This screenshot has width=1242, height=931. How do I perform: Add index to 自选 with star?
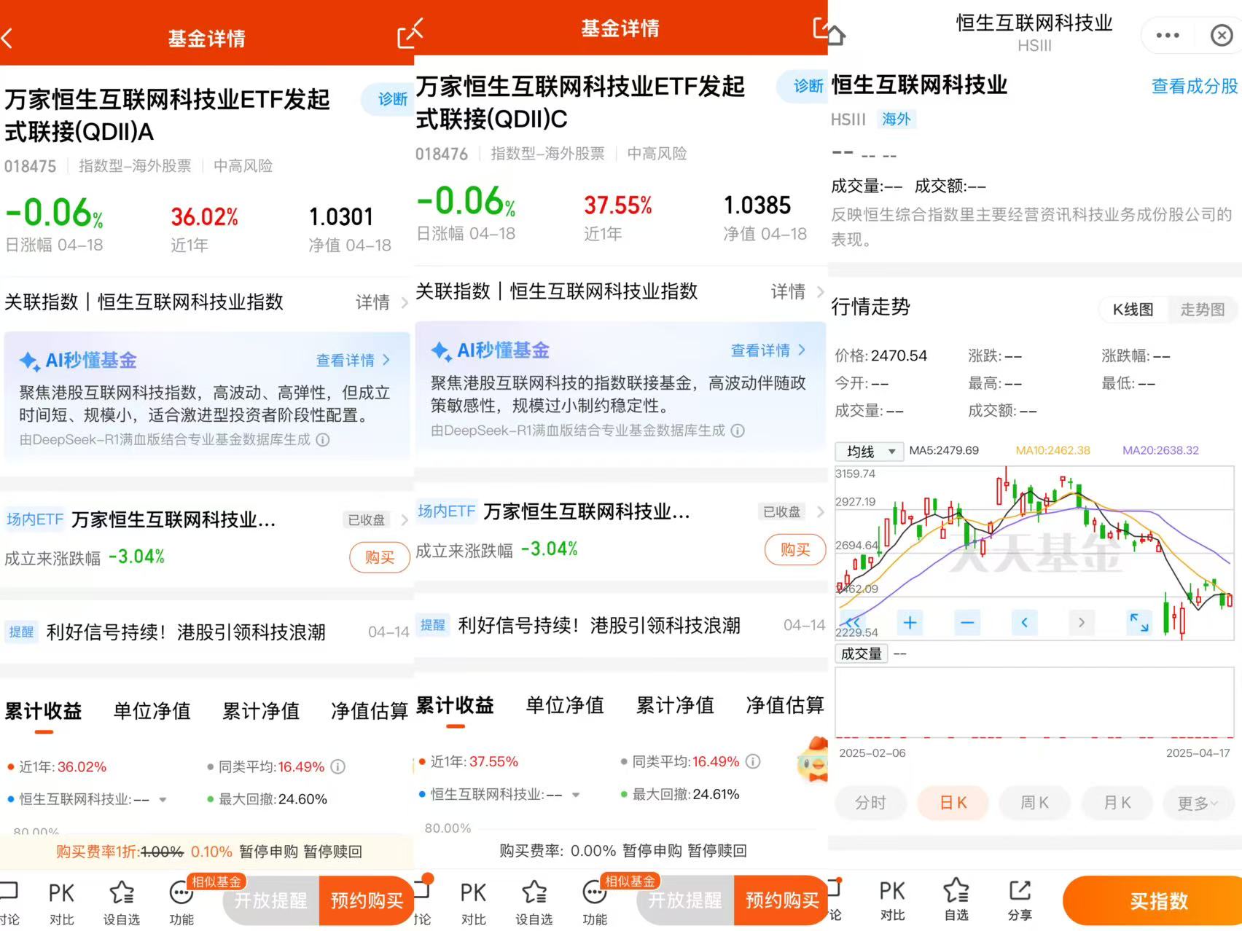pyautogui.click(x=956, y=900)
